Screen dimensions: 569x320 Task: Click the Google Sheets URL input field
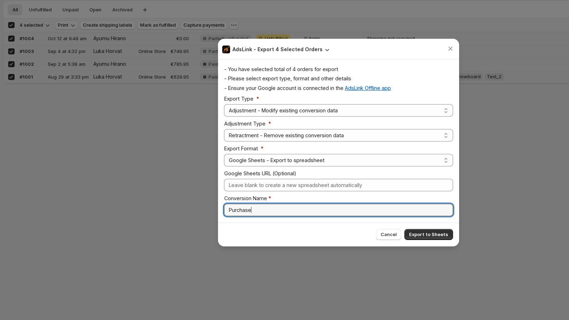(x=338, y=185)
